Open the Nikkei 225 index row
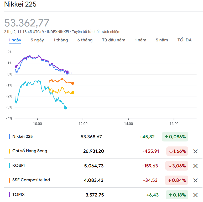Viewport: 203px width, 202px height. pos(23,137)
